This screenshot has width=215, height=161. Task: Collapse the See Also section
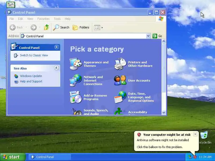click(x=56, y=68)
